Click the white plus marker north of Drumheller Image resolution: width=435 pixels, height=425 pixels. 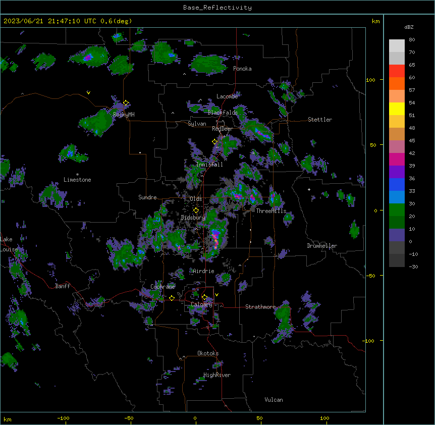point(309,189)
